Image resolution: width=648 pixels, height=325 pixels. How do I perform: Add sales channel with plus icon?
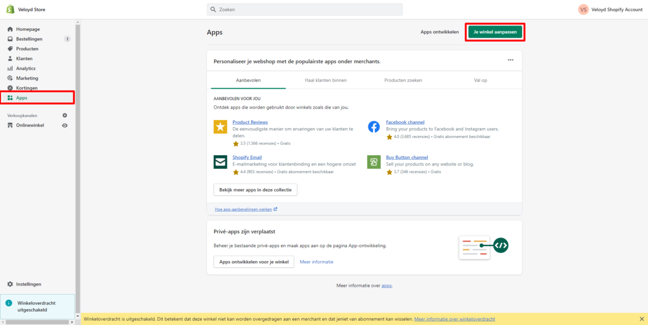point(65,115)
